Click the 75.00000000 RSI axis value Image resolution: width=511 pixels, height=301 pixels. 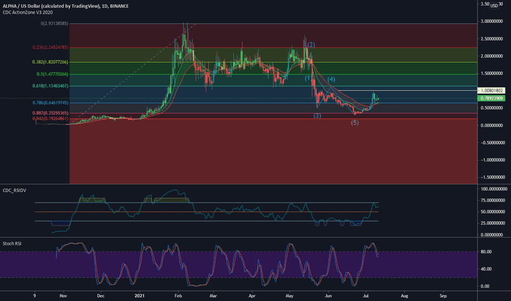click(493, 200)
